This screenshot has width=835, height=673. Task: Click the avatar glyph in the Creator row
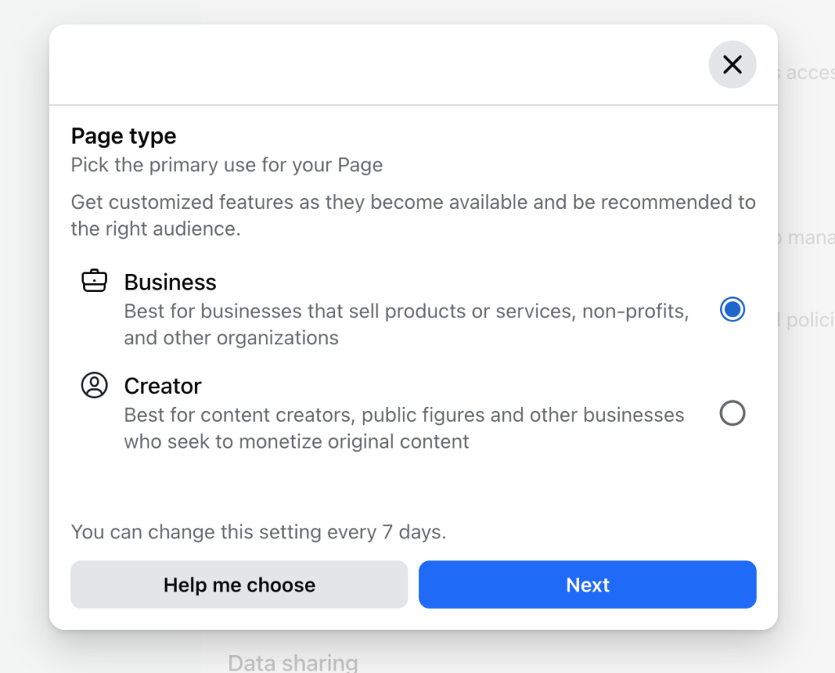pos(95,384)
